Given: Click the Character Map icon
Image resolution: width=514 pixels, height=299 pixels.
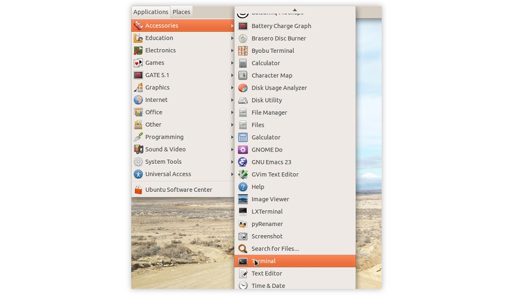Looking at the screenshot, I should pyautogui.click(x=243, y=76).
